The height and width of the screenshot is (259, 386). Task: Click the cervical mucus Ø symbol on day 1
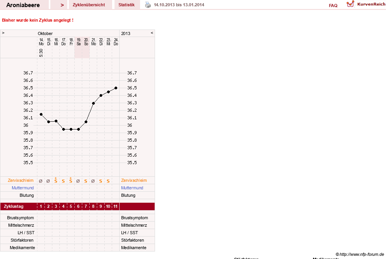coord(41,181)
